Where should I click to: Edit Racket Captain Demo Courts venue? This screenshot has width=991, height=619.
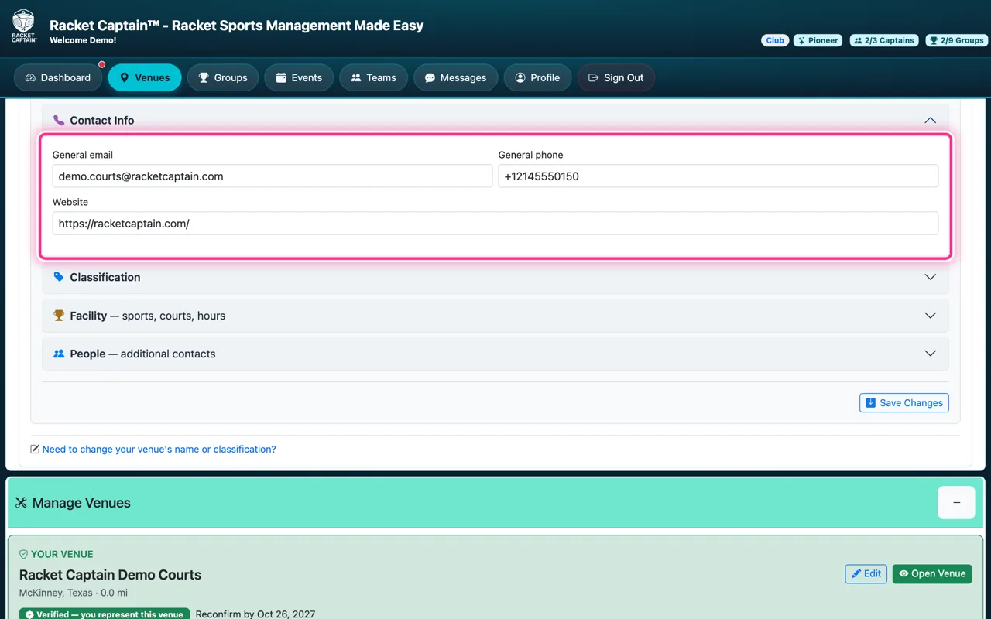[x=866, y=573]
